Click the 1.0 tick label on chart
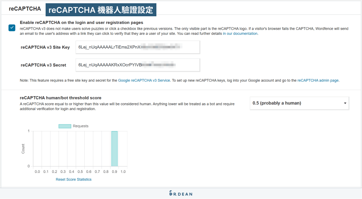 pos(123,172)
